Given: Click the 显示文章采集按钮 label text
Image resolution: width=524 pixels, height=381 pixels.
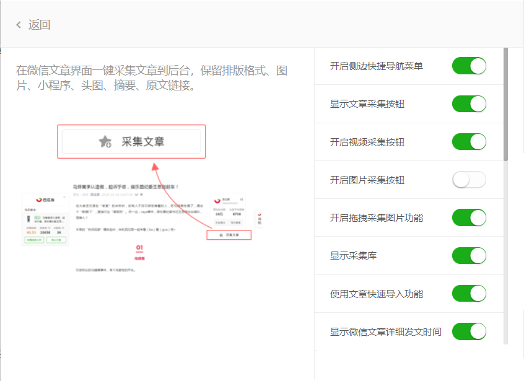Looking at the screenshot, I should pyautogui.click(x=367, y=104).
